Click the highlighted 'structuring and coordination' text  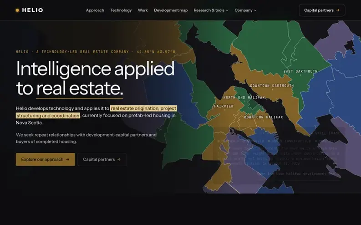tap(48, 116)
